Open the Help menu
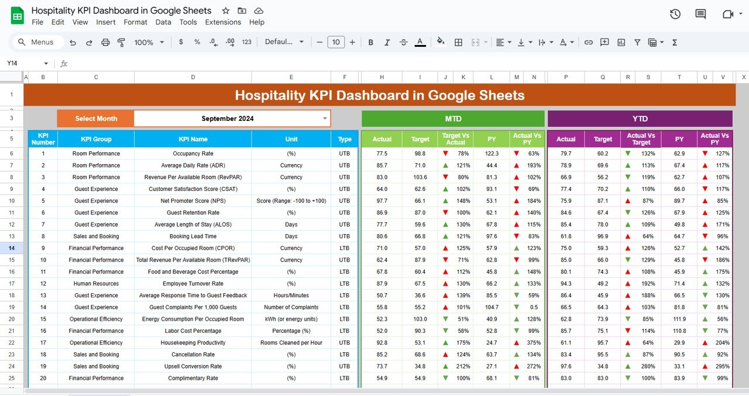749x396 pixels. (257, 22)
